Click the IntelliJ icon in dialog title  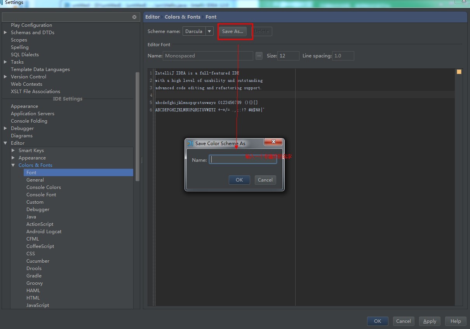point(190,143)
